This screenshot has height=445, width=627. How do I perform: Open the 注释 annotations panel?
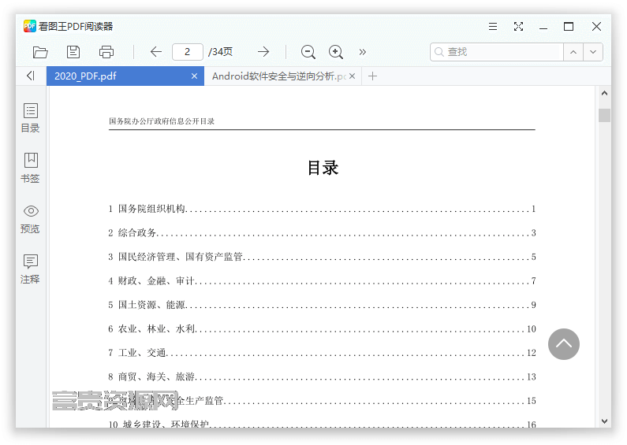(x=31, y=269)
